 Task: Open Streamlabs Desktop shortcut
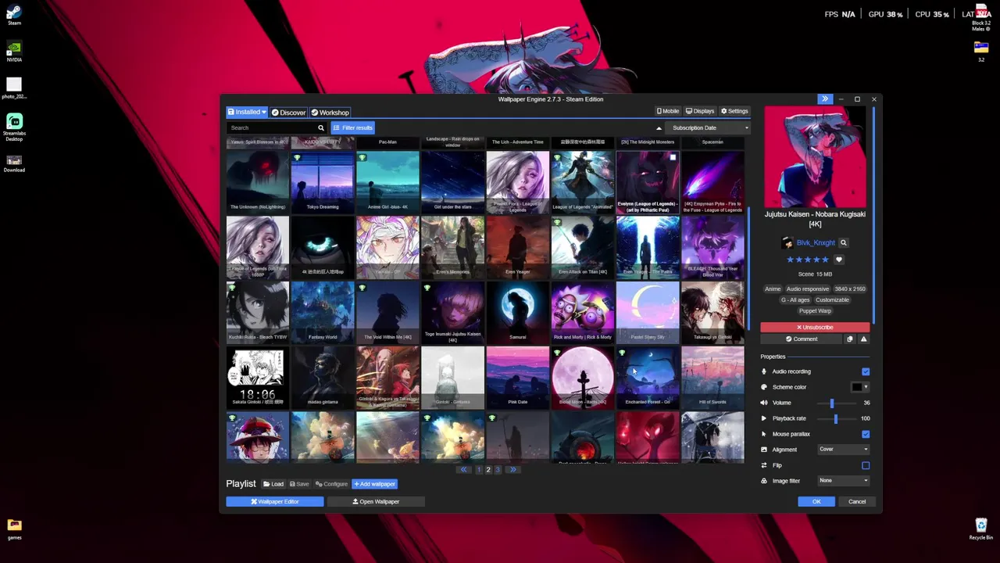pyautogui.click(x=14, y=126)
